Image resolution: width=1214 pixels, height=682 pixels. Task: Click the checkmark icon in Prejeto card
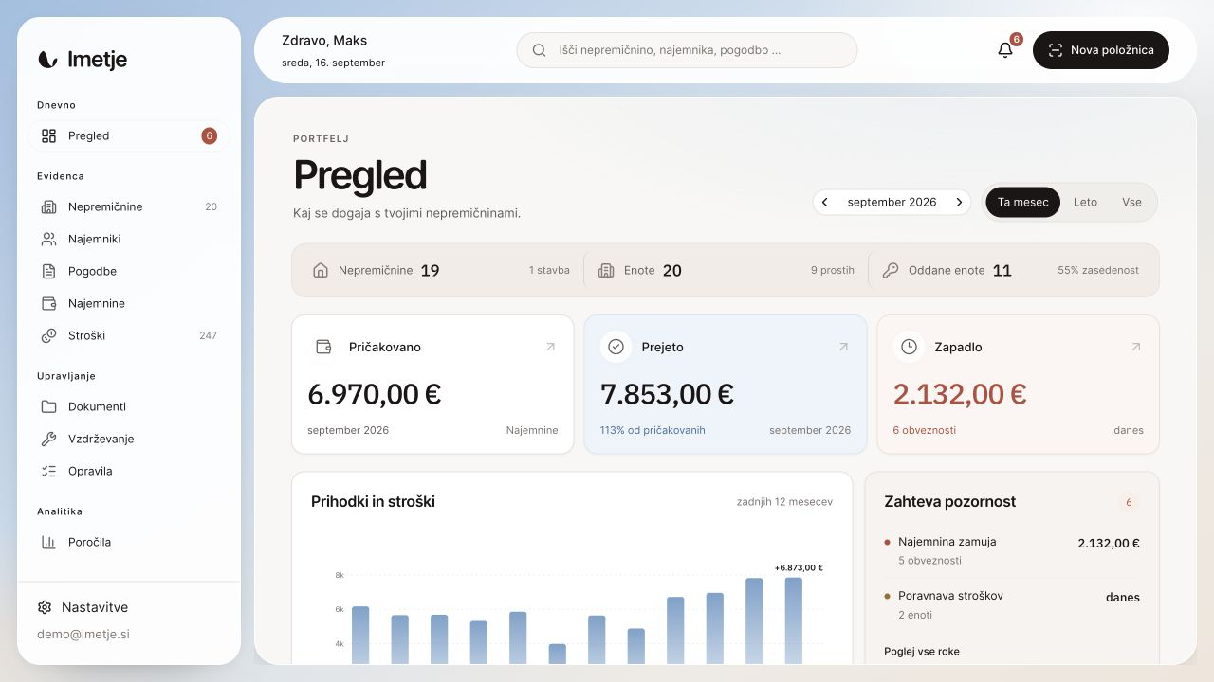tap(616, 347)
